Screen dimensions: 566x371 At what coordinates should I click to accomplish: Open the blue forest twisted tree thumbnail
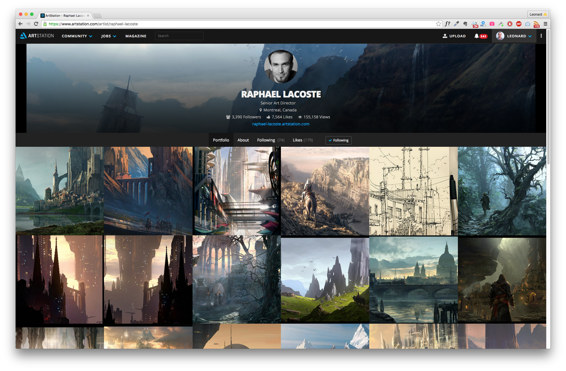point(502,191)
